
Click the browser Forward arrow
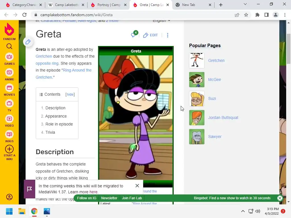[15, 15]
